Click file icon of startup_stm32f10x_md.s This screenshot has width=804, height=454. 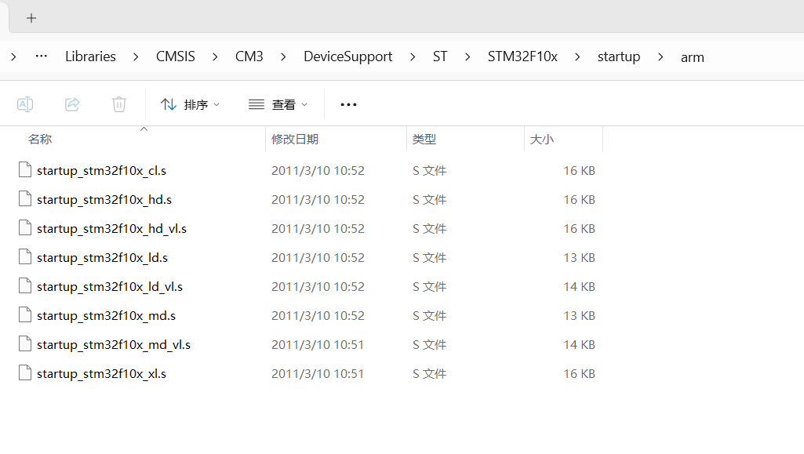(25, 314)
